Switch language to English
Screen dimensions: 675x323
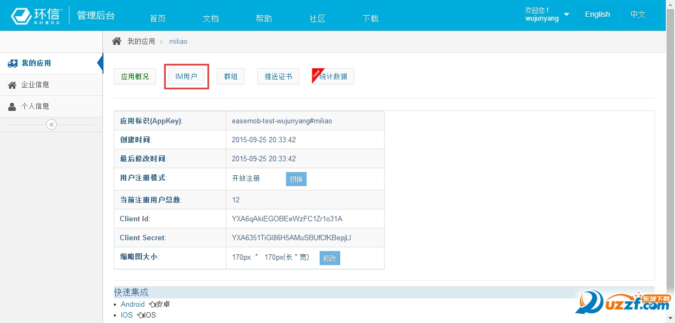coord(597,15)
